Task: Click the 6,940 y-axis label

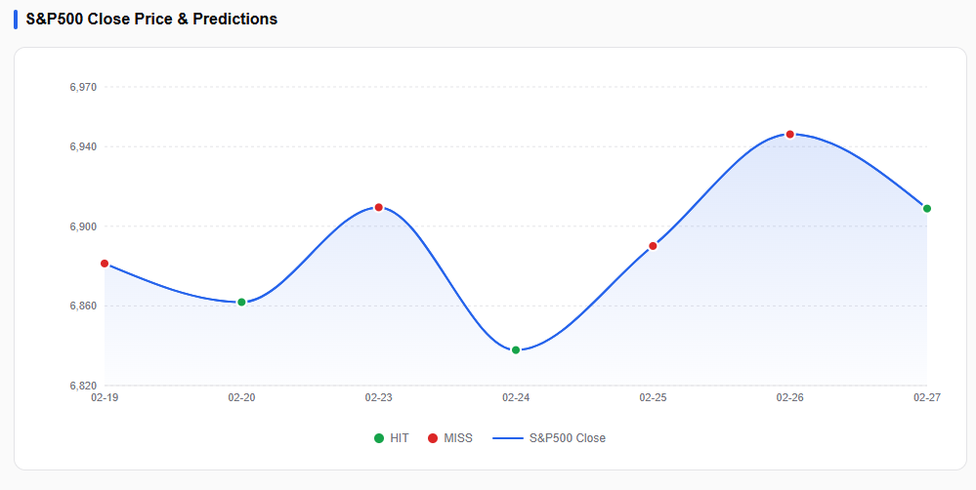Action: coord(83,146)
